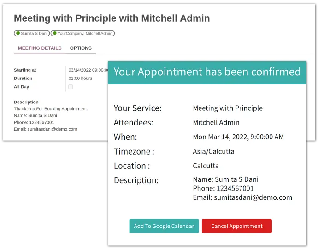This screenshot has width=318, height=251.
Task: Click the Mitchell Admin attendee value
Action: (216, 122)
